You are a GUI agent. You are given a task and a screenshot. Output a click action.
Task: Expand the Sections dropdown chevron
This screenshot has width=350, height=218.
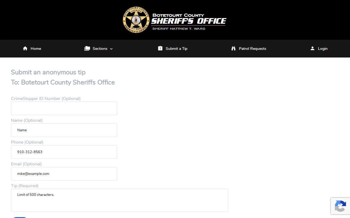coord(111,49)
